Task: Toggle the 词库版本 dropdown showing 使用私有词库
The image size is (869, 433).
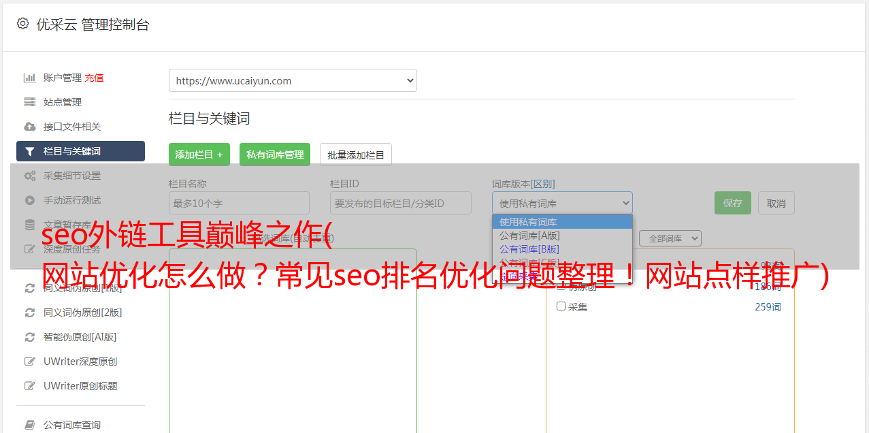Action: pyautogui.click(x=562, y=203)
